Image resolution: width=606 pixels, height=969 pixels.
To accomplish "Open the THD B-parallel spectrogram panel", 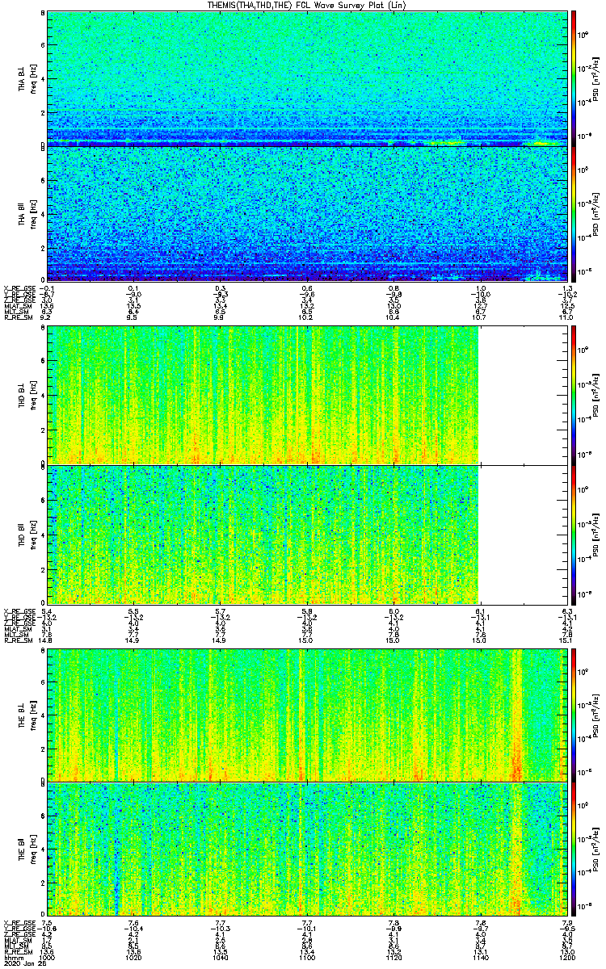I will 308,534.
